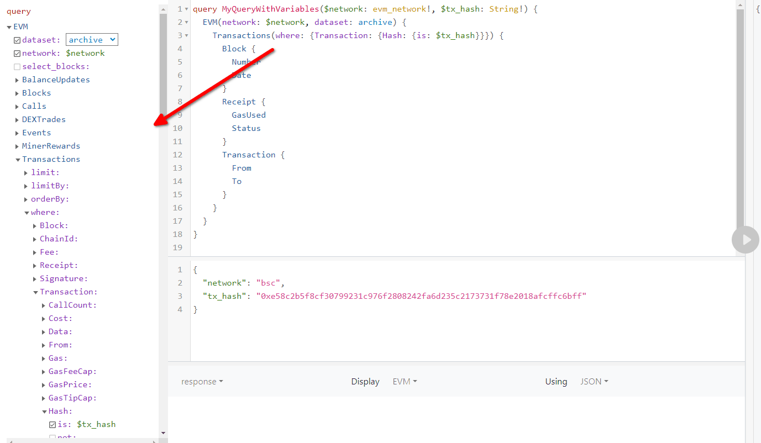Fold code at line 1 arrow
The width and height of the screenshot is (761, 443).
point(186,9)
